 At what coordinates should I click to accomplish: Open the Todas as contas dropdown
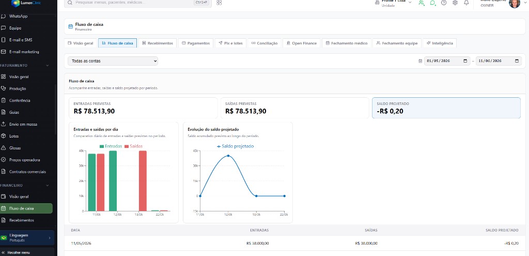pos(113,61)
